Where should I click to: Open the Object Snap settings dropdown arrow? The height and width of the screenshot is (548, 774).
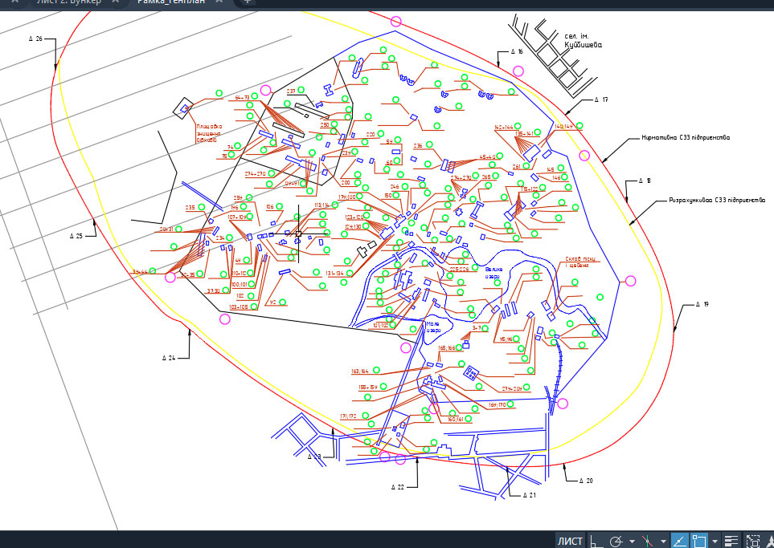714,542
